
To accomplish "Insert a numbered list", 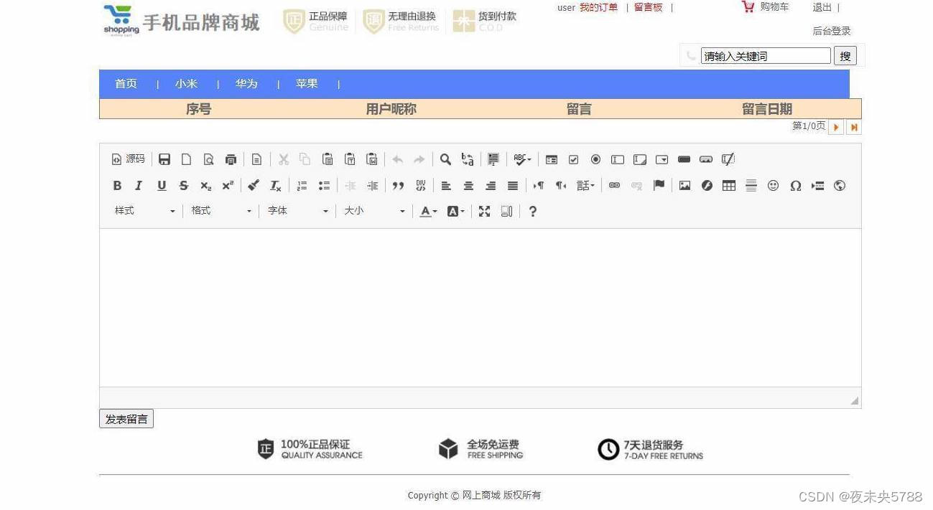I will pyautogui.click(x=302, y=186).
